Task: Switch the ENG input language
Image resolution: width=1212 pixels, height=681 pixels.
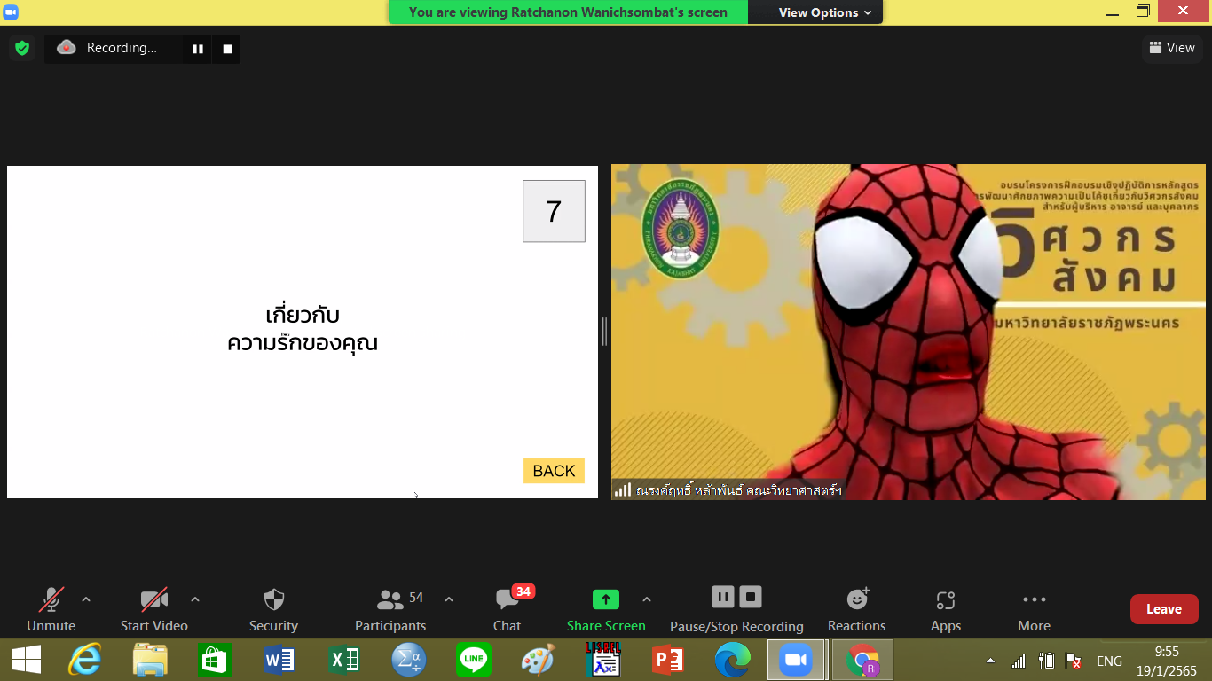Action: click(x=1109, y=661)
